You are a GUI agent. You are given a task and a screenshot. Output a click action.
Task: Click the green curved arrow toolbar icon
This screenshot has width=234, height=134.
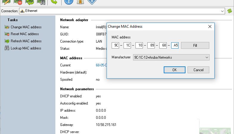click(54, 2)
